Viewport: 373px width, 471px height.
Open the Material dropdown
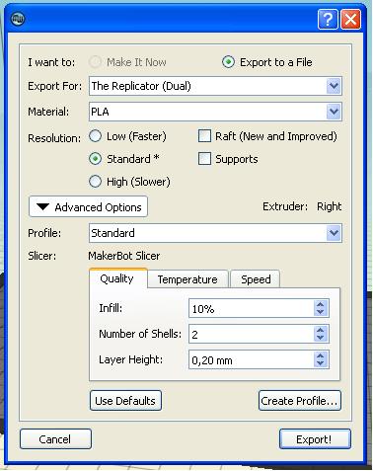coord(215,112)
